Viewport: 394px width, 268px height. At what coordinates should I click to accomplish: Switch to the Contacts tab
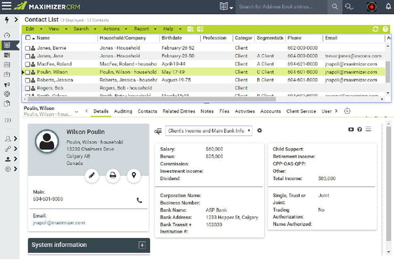147,111
